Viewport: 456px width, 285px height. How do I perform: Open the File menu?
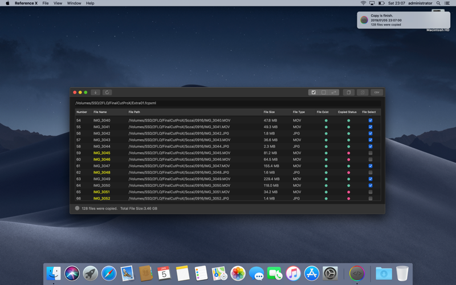46,3
